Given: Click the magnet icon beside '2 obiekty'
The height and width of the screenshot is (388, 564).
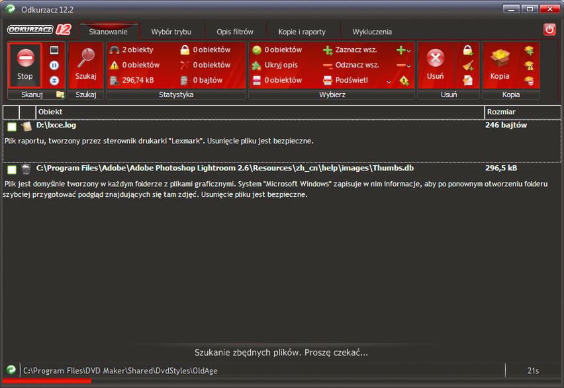Looking at the screenshot, I should pyautogui.click(x=115, y=50).
